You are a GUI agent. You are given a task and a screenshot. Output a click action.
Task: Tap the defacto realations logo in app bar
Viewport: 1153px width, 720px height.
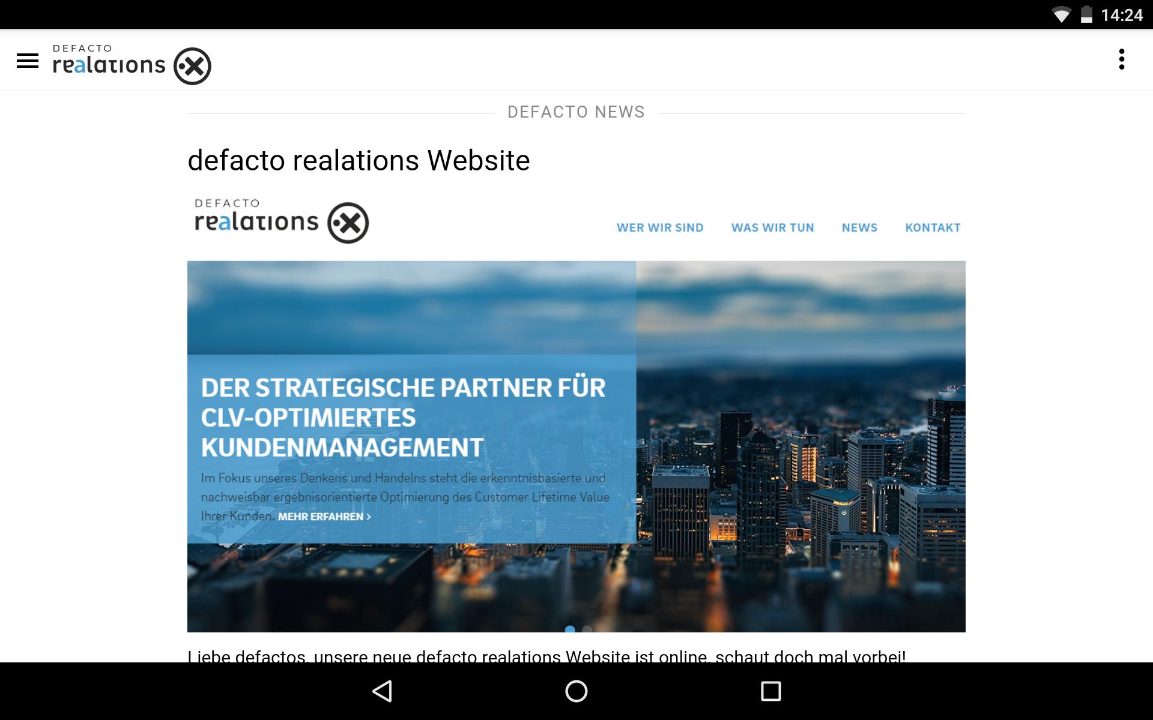(x=132, y=65)
